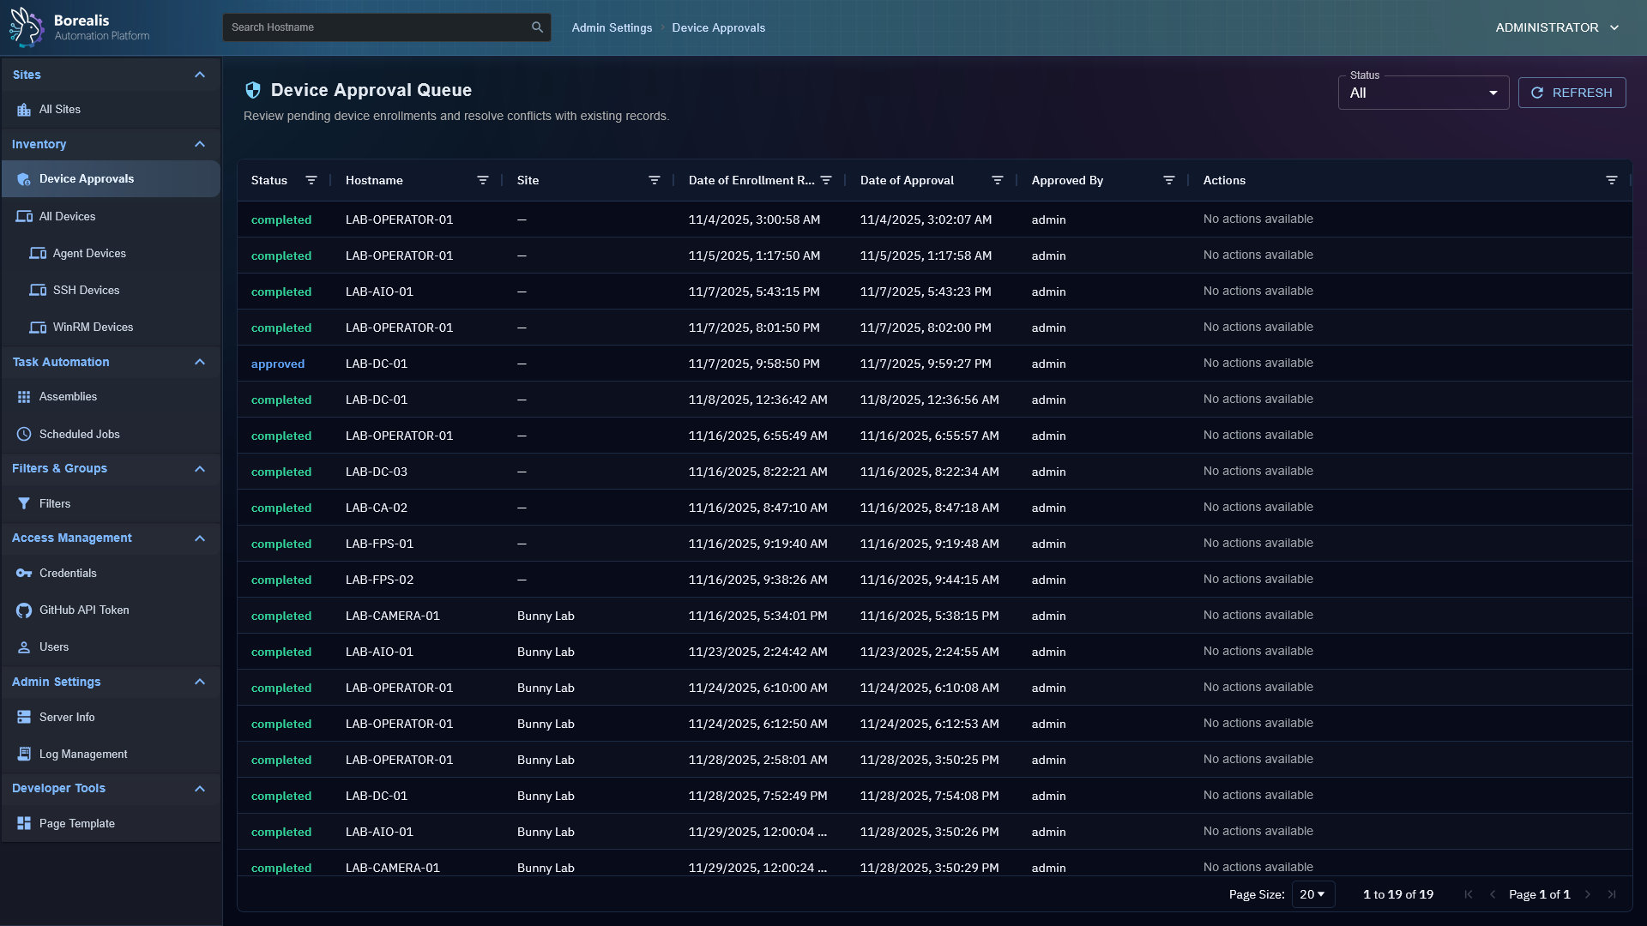Click Hostname column filter icon

483,180
